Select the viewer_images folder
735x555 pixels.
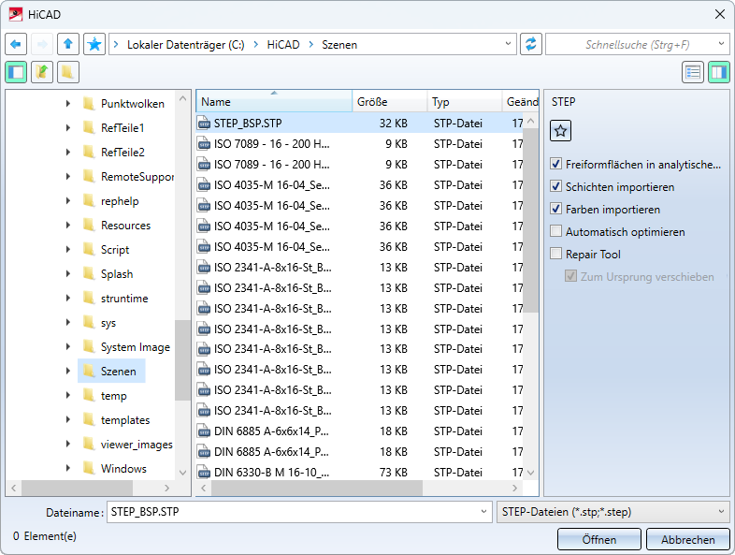[x=137, y=444]
